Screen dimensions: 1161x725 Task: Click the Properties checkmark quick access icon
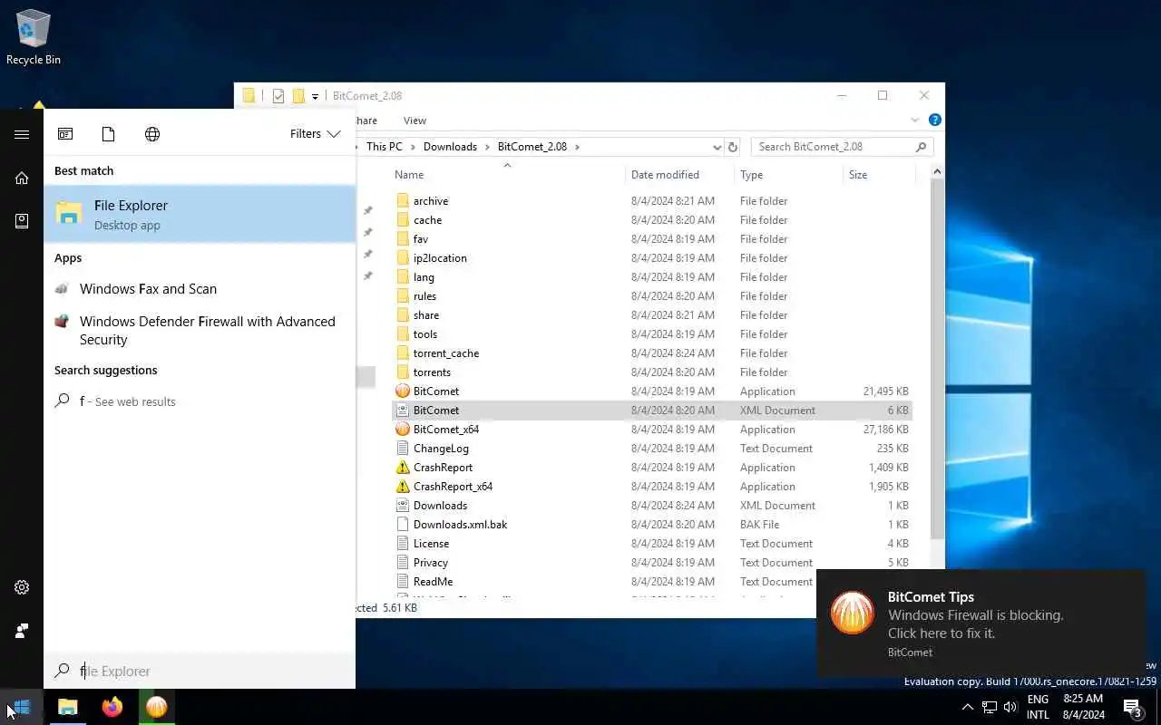coord(278,96)
